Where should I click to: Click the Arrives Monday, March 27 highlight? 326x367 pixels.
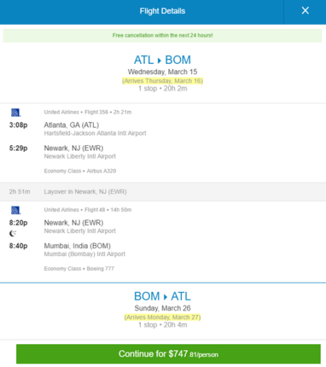[x=162, y=317]
